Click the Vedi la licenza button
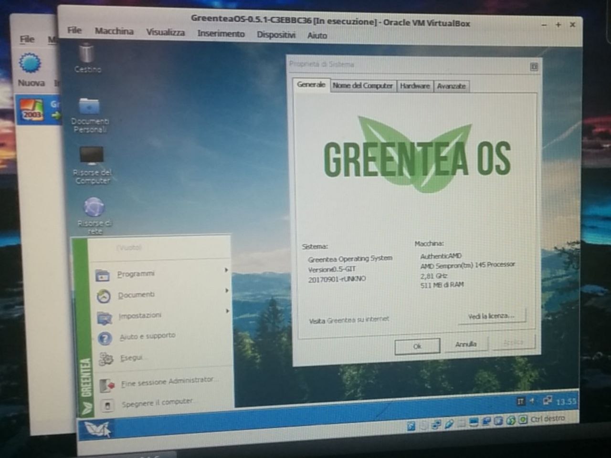This screenshot has height=458, width=611. (x=491, y=316)
